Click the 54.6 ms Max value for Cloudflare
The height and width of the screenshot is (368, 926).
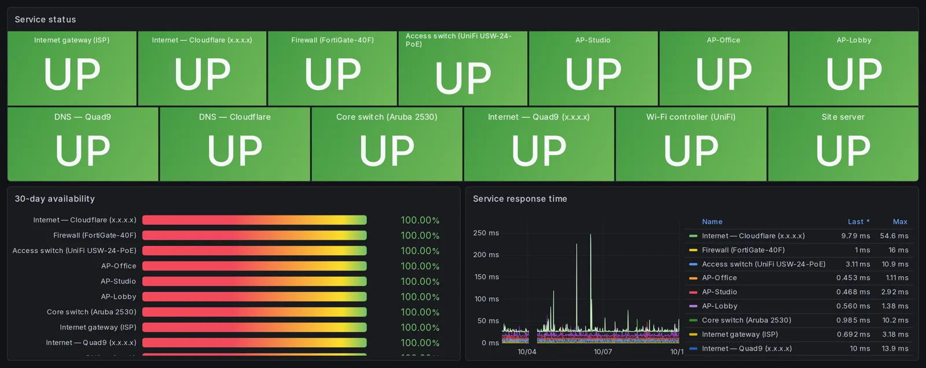(x=894, y=236)
